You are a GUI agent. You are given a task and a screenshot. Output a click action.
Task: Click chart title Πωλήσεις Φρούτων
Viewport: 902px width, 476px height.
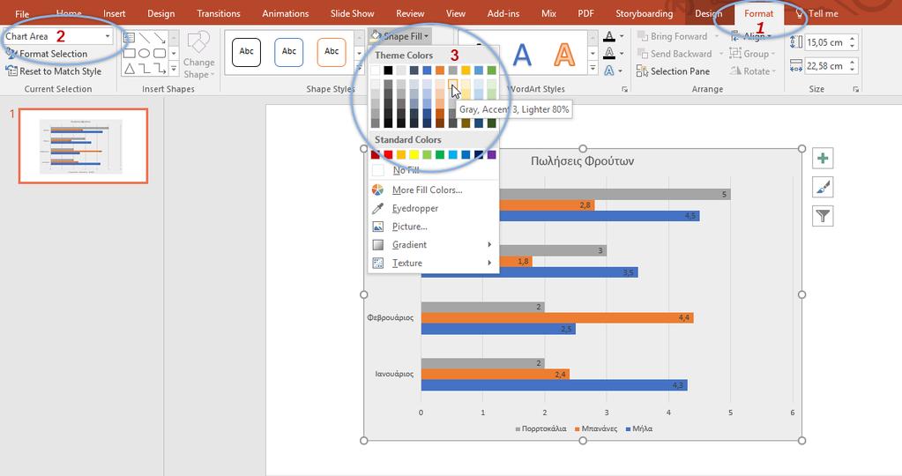[x=582, y=161]
